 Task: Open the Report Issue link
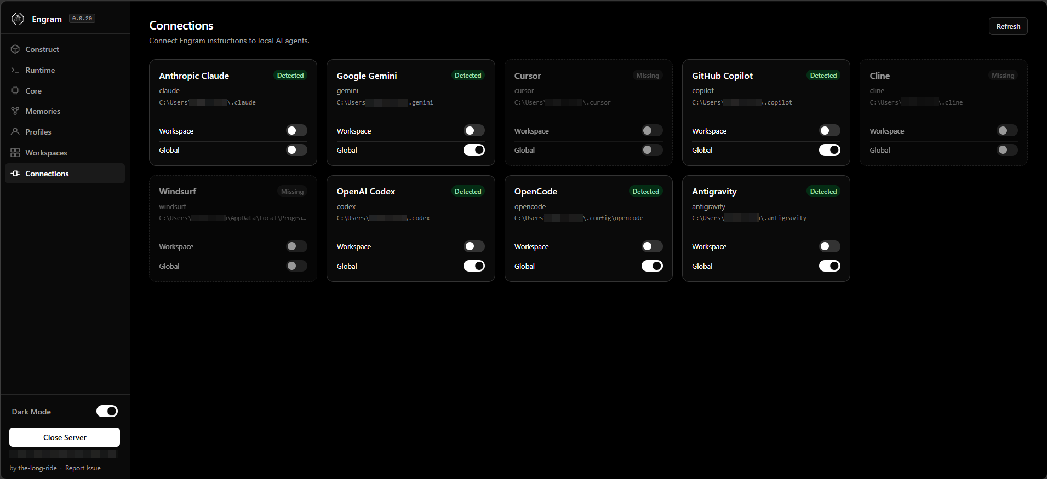(x=83, y=468)
